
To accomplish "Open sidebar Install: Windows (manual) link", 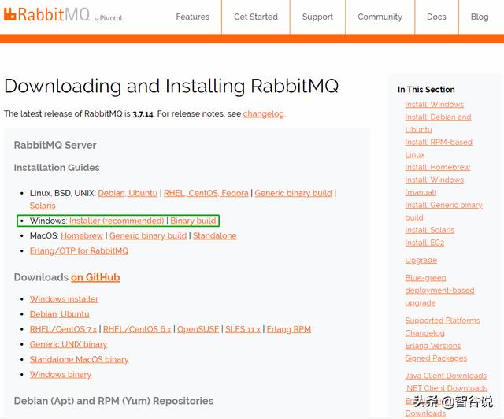I will coord(434,186).
